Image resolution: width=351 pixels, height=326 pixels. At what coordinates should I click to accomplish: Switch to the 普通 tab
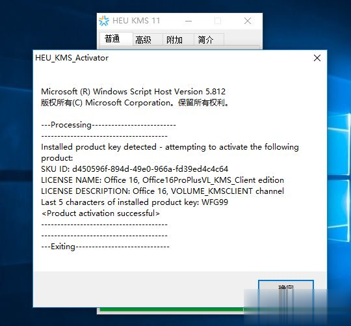[116, 39]
